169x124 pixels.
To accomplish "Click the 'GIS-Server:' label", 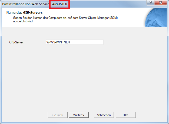I will tap(17, 42).
